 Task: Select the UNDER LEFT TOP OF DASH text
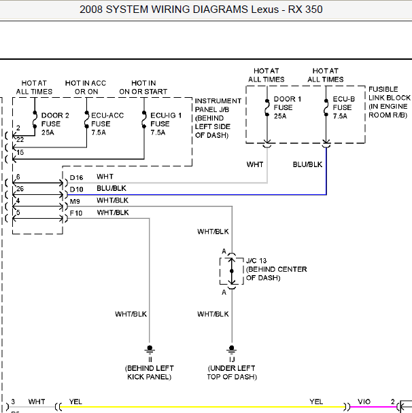pyautogui.click(x=232, y=372)
